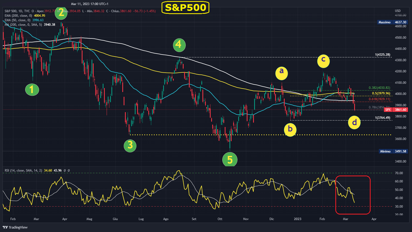The image size is (412, 232).
Task: Click the Dic month on time axis
Action: pyautogui.click(x=272, y=219)
